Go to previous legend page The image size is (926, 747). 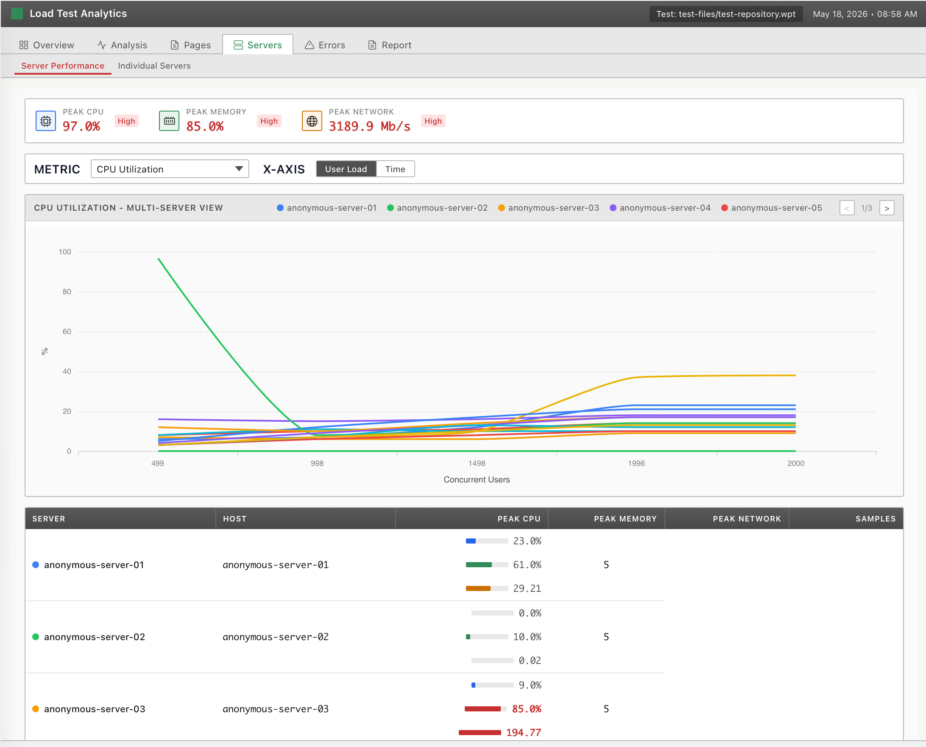847,208
